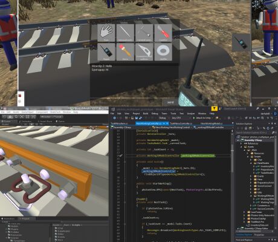Toggle scene audio button in Scene view

point(36,124)
